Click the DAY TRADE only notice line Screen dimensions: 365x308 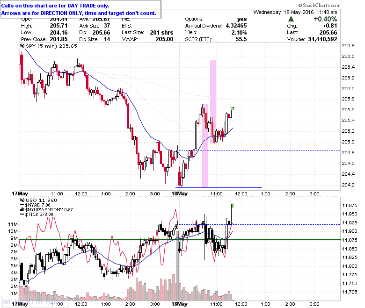click(55, 6)
